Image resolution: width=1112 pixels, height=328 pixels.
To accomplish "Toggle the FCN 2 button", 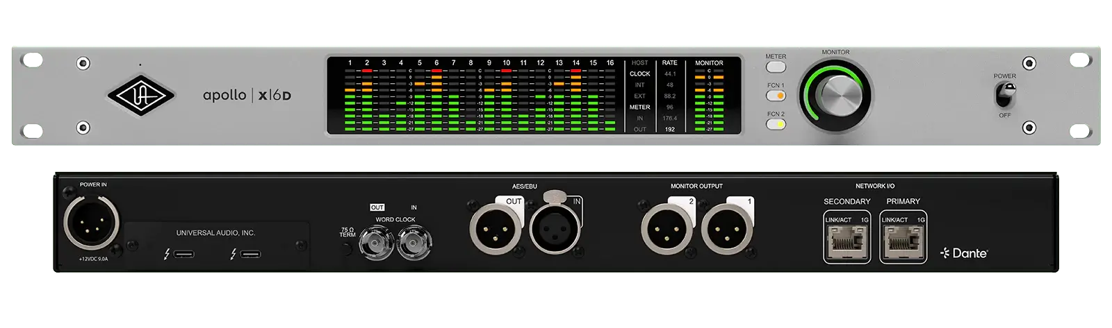I will click(776, 125).
